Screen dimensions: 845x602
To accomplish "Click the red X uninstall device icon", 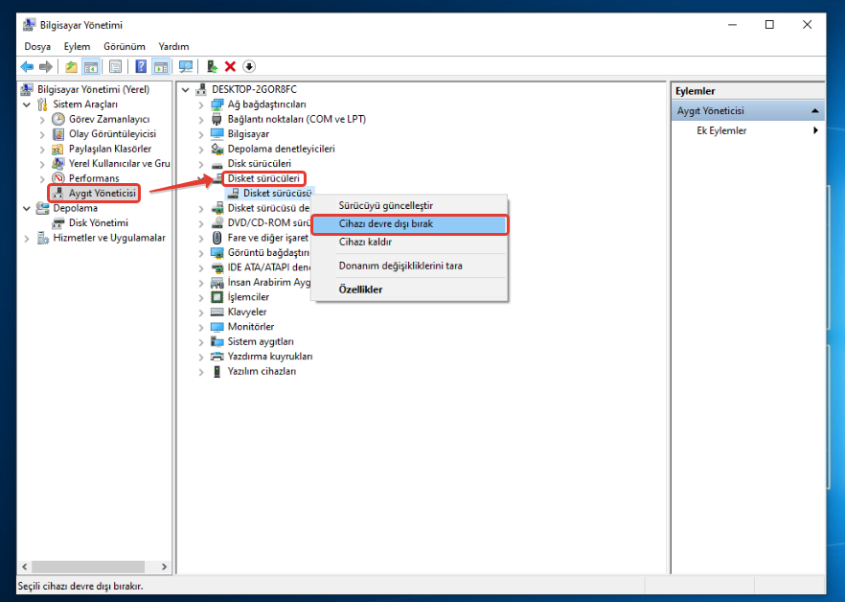I will coord(230,66).
